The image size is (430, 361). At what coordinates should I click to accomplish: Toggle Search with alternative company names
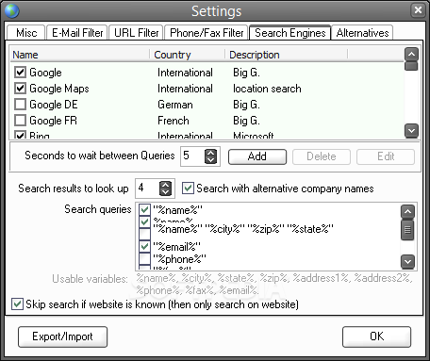188,189
